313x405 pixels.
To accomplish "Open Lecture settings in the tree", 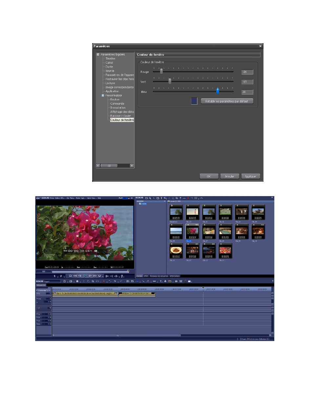I will pos(110,83).
